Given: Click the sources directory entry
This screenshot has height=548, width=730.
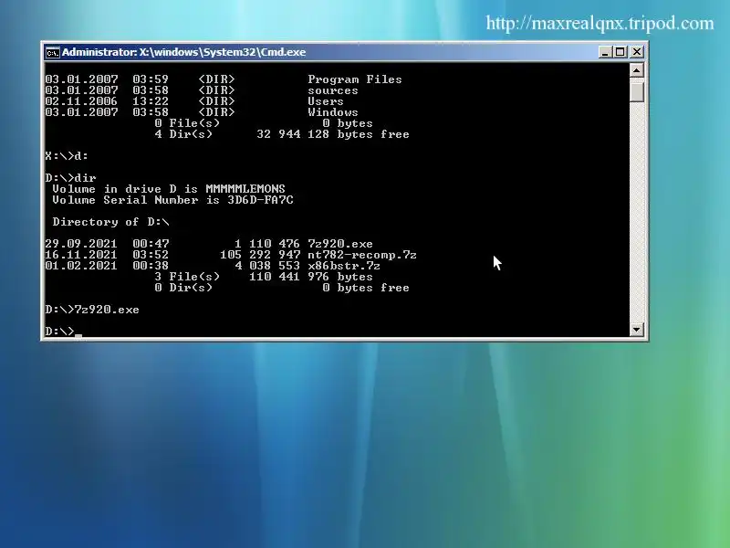Looking at the screenshot, I should point(333,90).
